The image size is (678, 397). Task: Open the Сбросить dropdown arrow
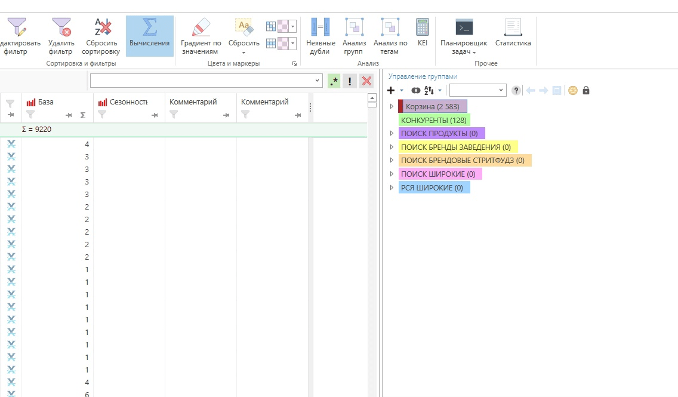[x=244, y=53]
